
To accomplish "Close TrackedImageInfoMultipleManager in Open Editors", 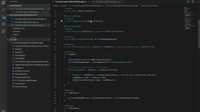I will pyautogui.click(x=11, y=9).
